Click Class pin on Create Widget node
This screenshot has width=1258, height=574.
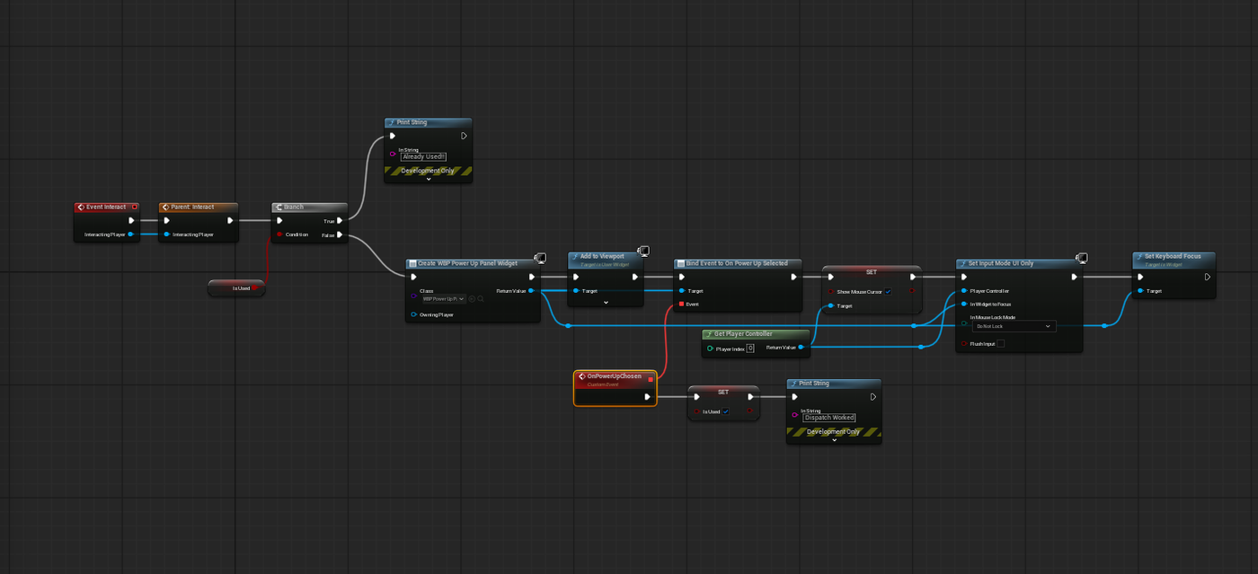click(x=413, y=296)
